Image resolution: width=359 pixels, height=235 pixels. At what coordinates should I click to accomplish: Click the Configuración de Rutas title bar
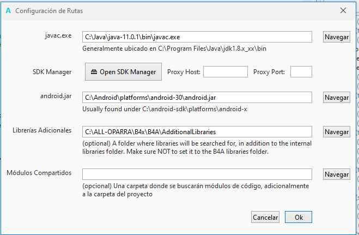point(163,10)
